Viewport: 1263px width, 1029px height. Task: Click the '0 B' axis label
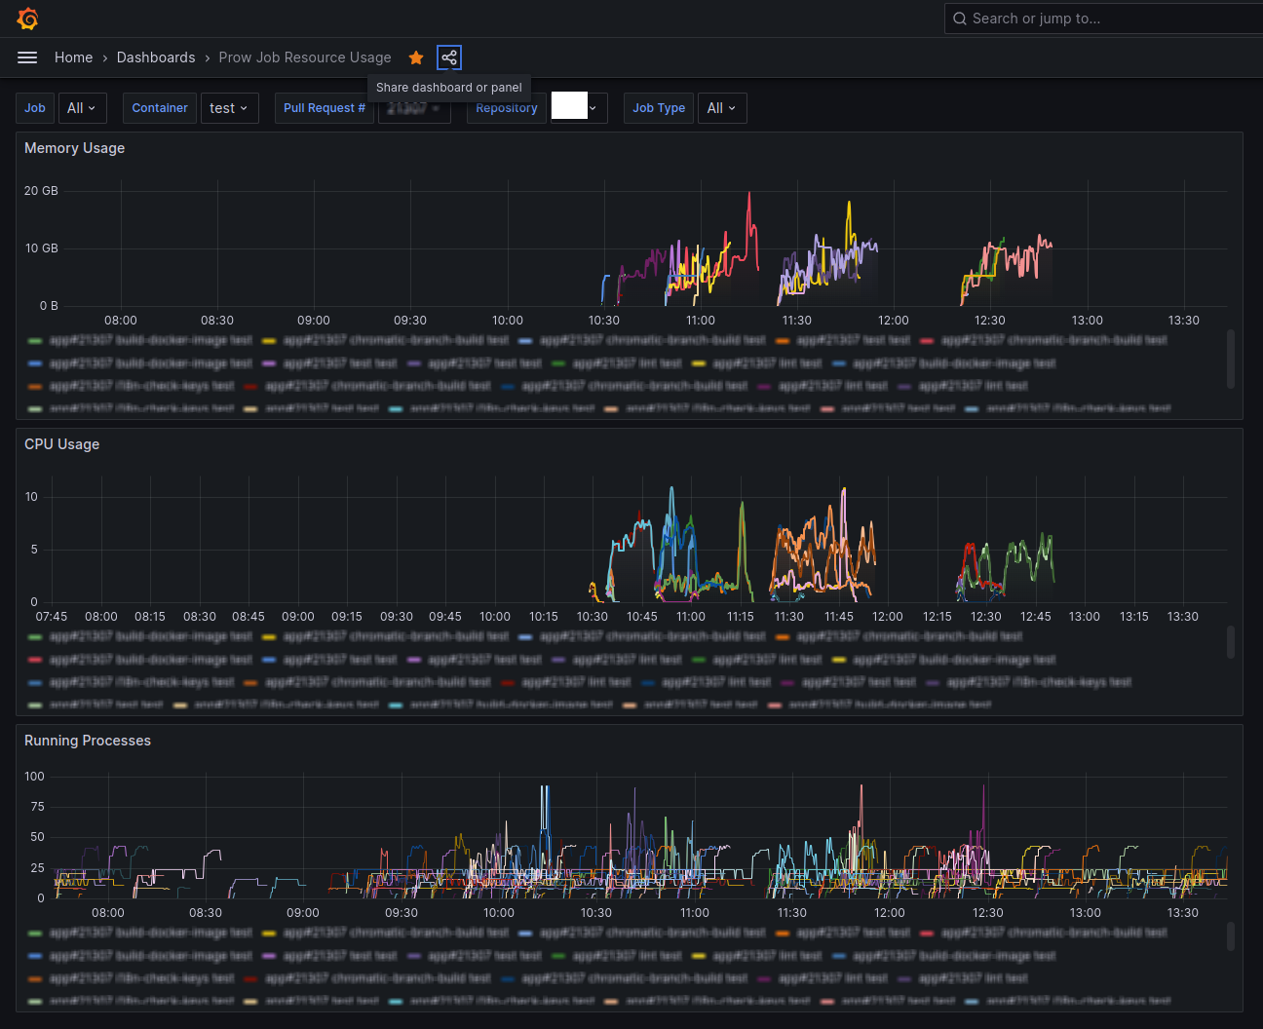point(49,306)
